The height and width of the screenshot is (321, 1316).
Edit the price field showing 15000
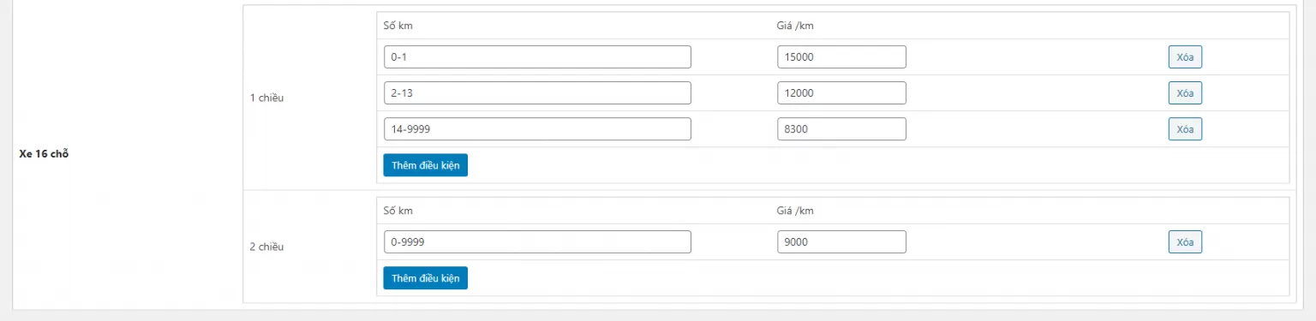(x=842, y=57)
